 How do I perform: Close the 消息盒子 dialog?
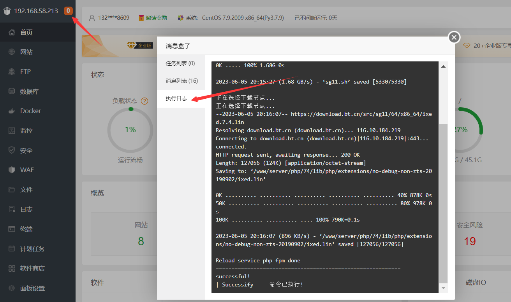coord(454,37)
